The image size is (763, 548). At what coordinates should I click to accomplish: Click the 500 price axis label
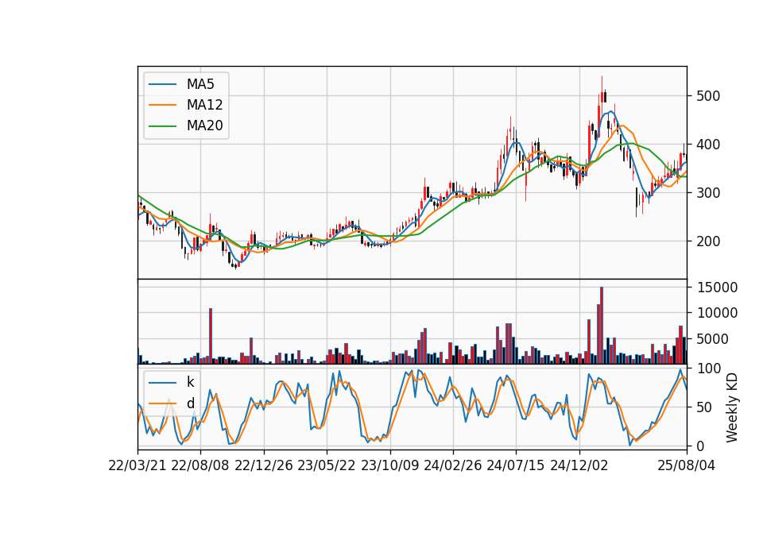[x=708, y=96]
